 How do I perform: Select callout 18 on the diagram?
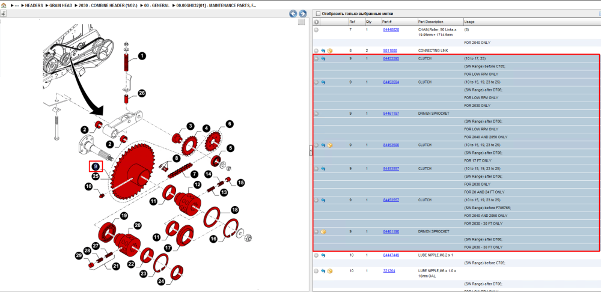click(234, 210)
